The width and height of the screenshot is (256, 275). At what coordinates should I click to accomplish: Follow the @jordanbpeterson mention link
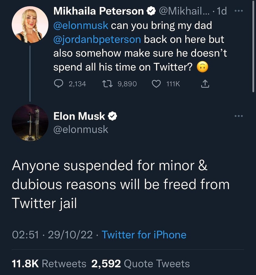97,39
